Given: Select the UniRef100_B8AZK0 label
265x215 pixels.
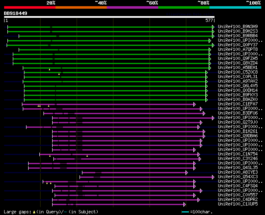Looking at the screenshot, I should (x=238, y=99).
